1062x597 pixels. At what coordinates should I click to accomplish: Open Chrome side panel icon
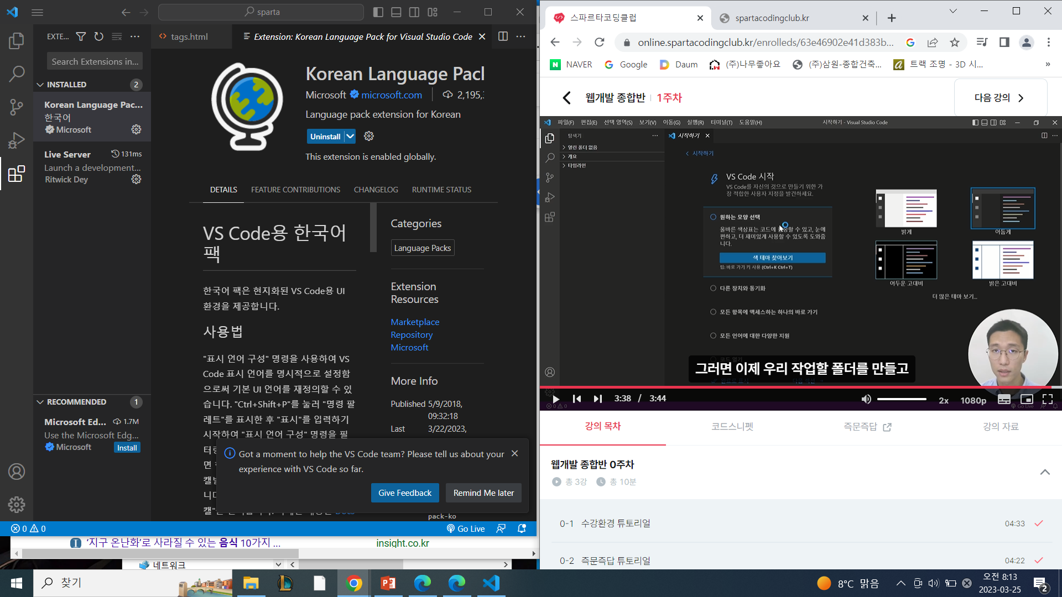(1004, 43)
